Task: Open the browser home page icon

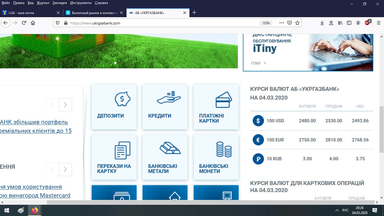Action: [33, 23]
